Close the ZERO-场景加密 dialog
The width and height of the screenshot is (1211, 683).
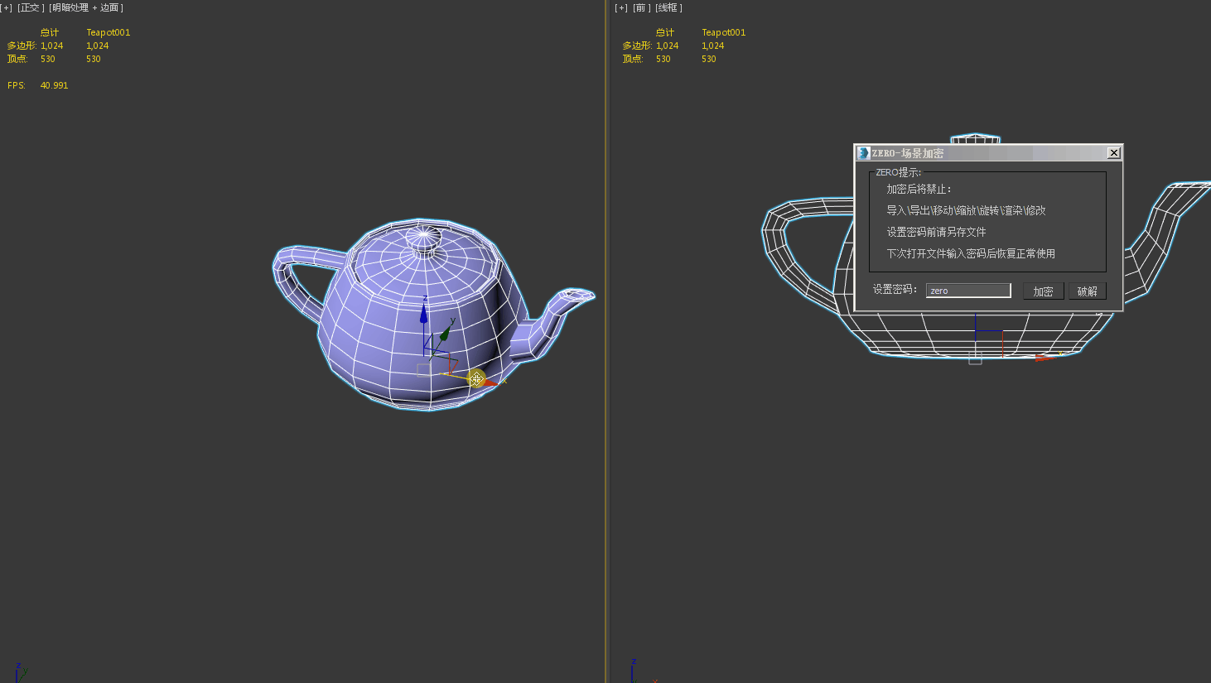pos(1113,153)
